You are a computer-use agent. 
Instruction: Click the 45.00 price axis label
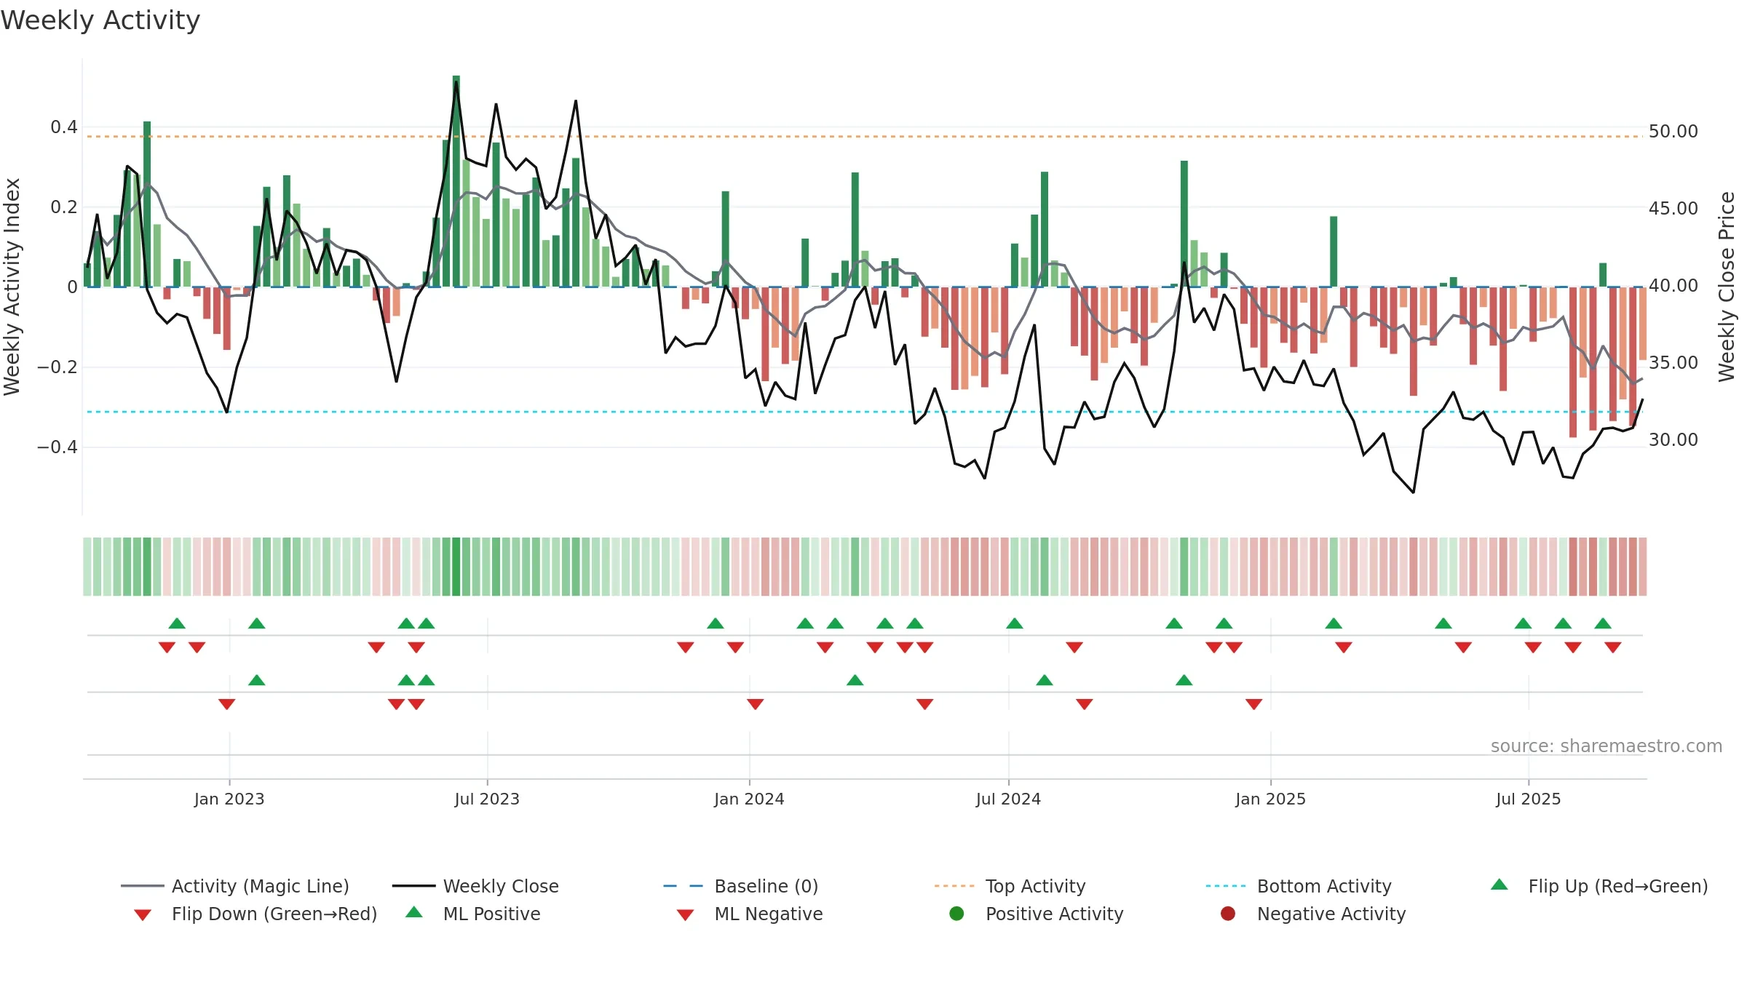click(x=1673, y=209)
